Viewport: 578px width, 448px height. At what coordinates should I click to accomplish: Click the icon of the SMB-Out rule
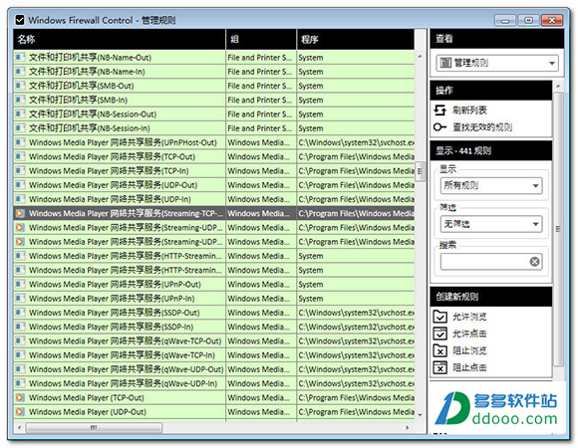point(20,86)
